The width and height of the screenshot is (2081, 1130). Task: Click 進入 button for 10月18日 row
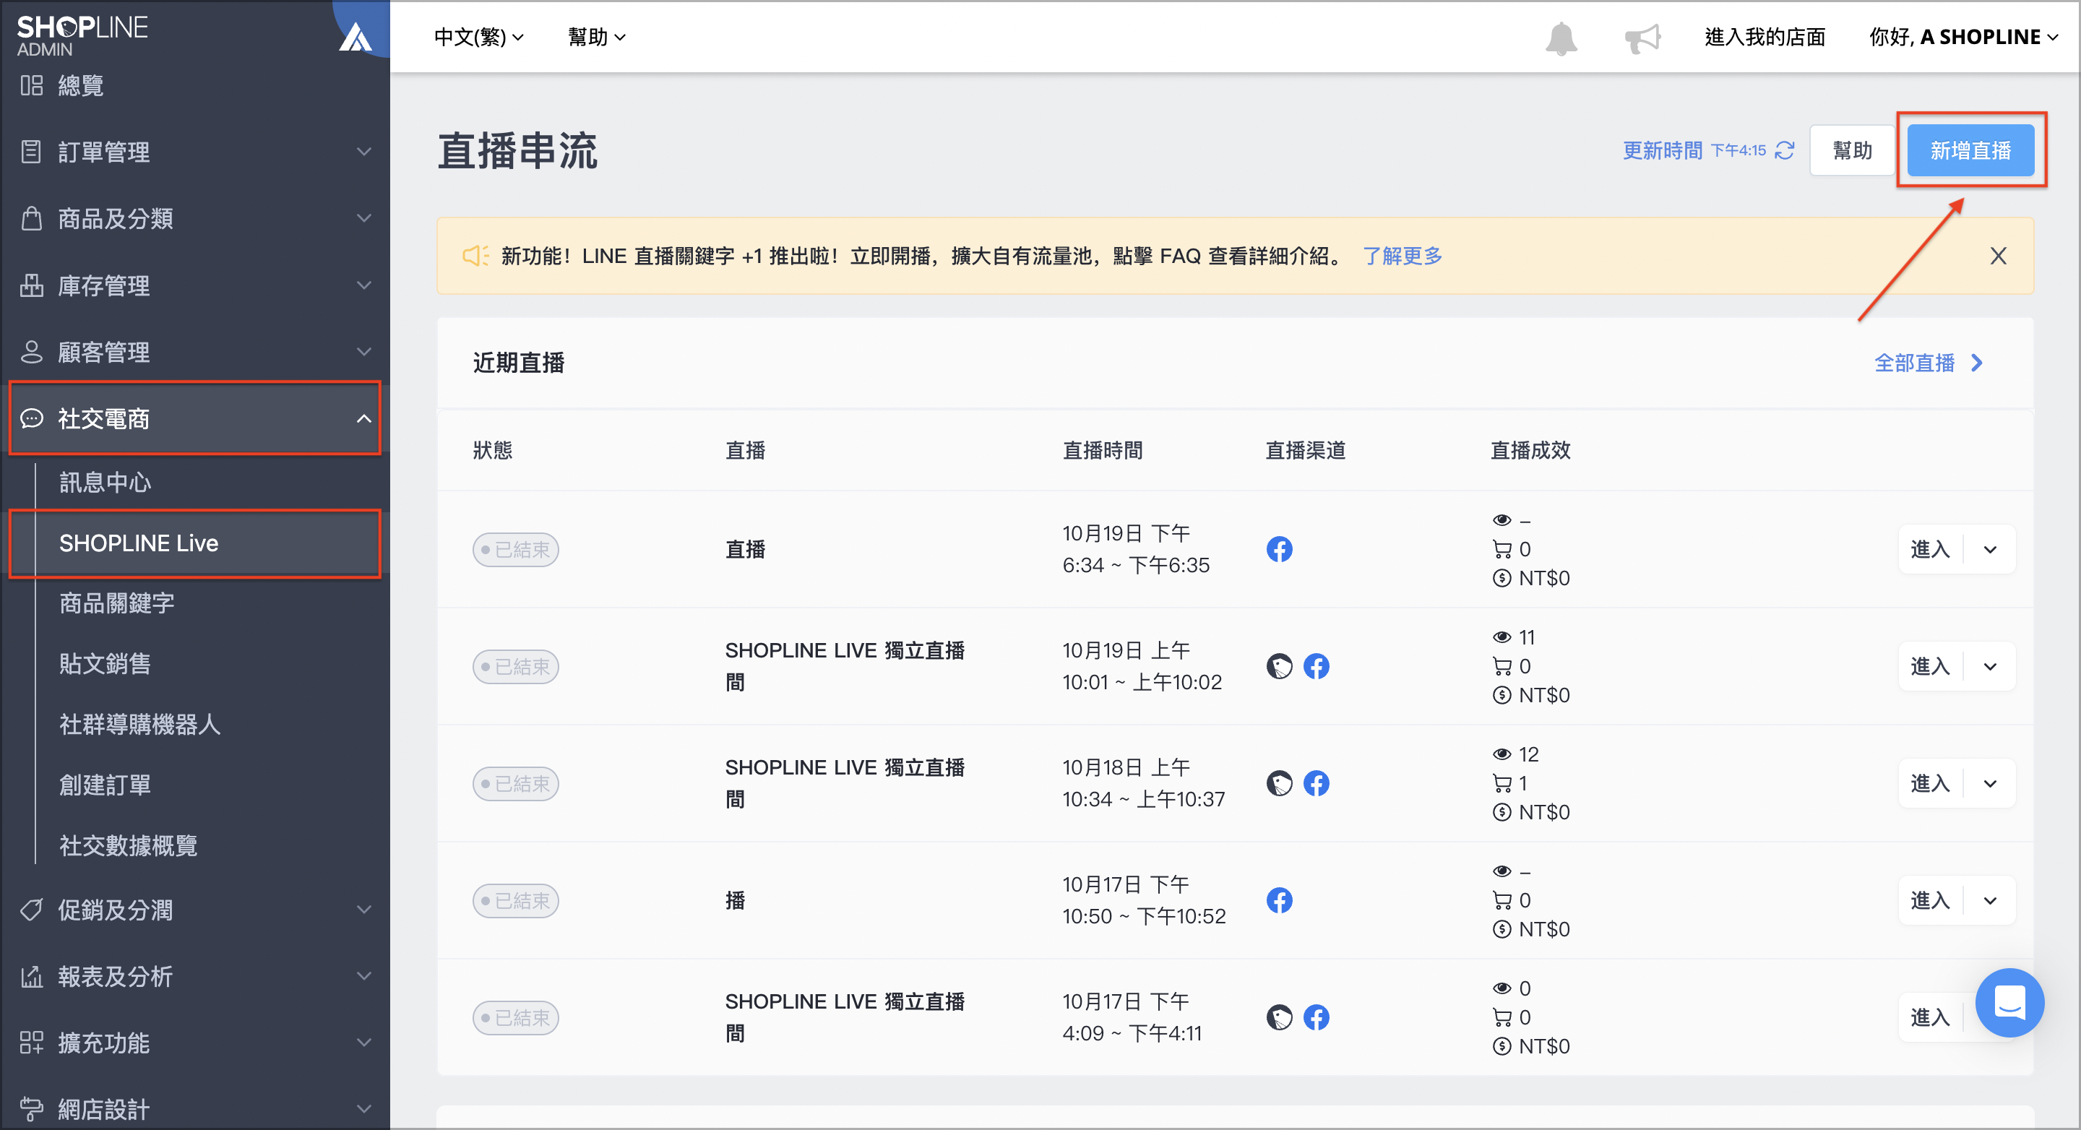(x=1930, y=785)
